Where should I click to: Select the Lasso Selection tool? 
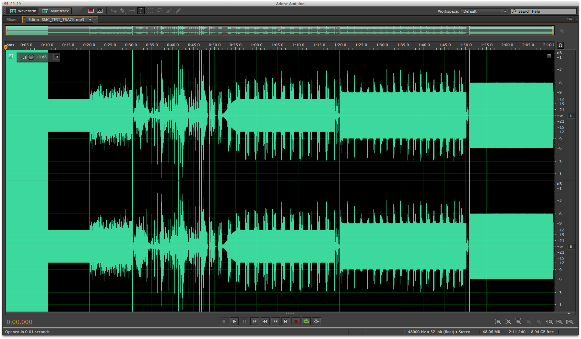tap(159, 11)
